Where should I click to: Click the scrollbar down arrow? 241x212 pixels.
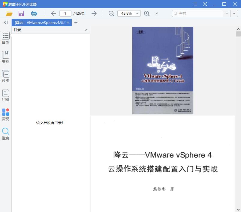coord(238,209)
